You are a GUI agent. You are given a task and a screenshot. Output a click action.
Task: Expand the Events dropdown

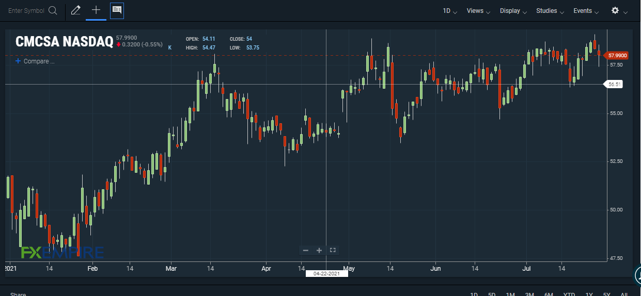pos(586,11)
